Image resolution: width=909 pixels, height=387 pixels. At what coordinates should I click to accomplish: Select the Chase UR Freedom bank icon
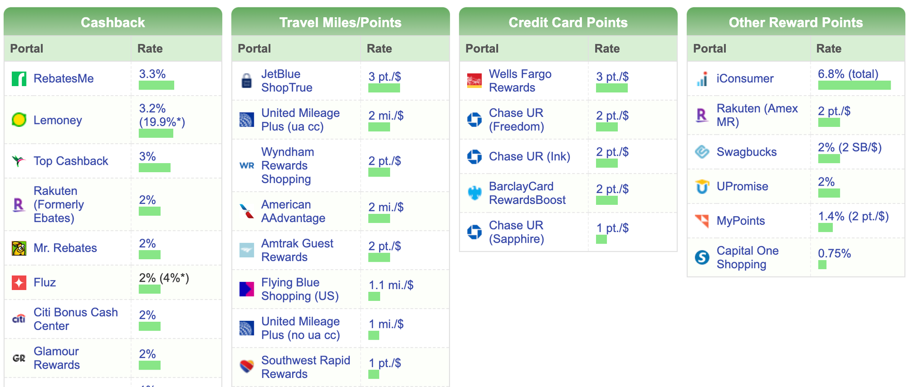[474, 119]
